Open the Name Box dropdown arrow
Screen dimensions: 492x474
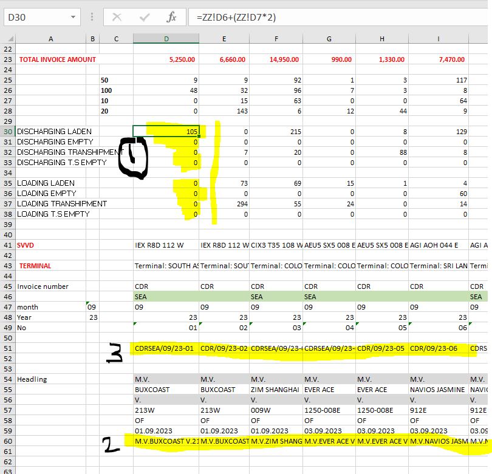pyautogui.click(x=73, y=17)
